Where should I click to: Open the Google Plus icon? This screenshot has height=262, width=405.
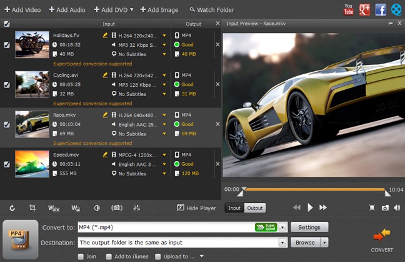coord(364,9)
